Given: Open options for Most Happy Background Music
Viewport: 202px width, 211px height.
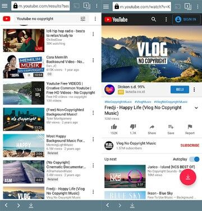Looking at the screenshot, I should (93, 139).
